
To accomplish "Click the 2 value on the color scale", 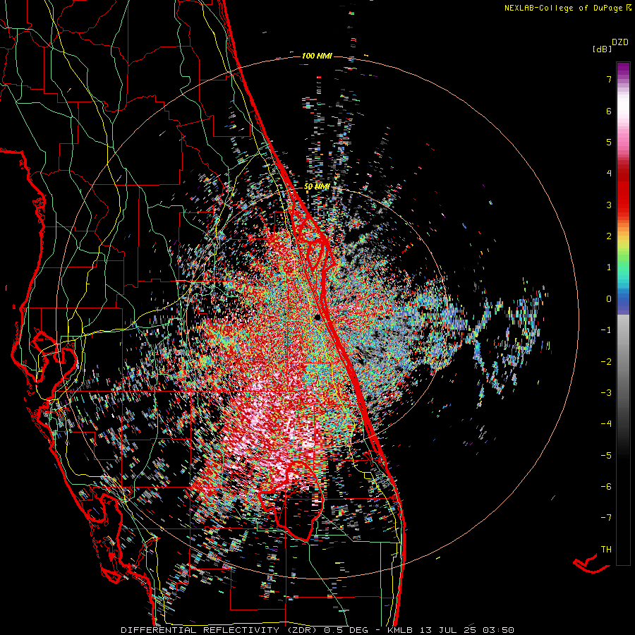I will (x=609, y=236).
